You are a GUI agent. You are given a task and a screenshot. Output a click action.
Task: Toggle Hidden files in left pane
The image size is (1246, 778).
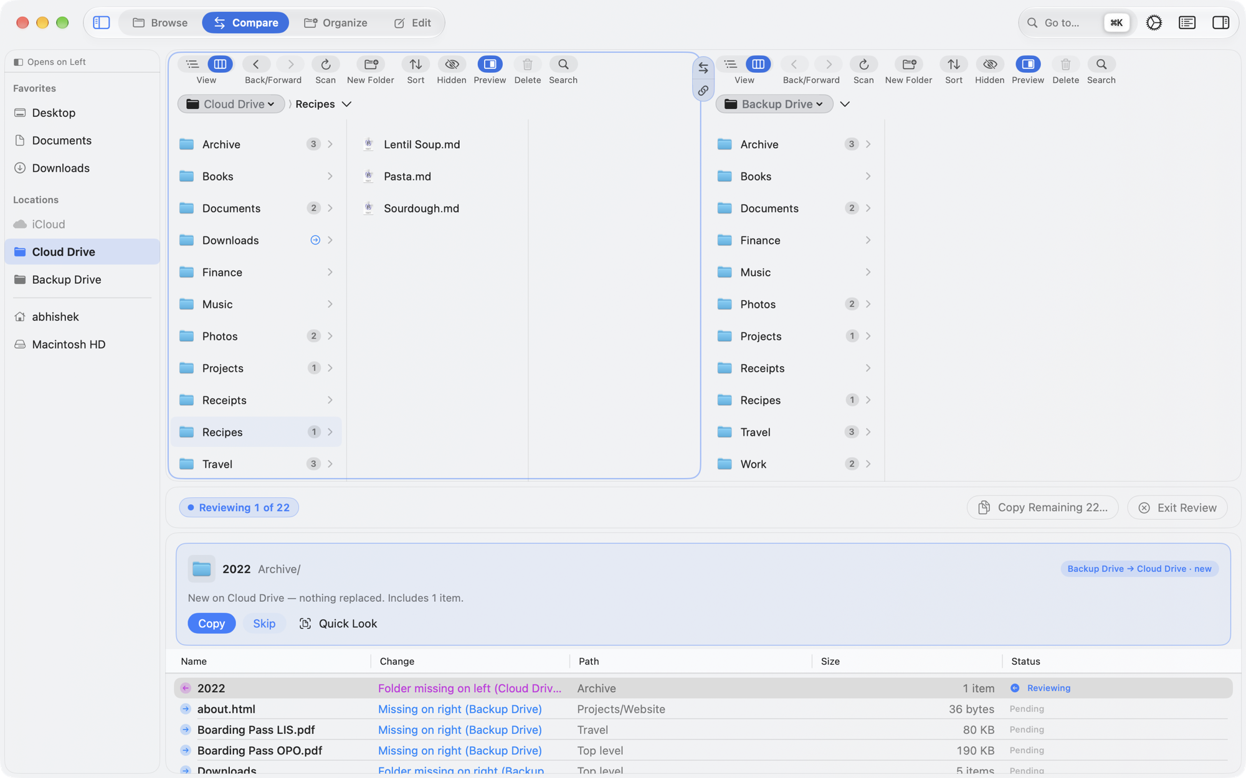[452, 64]
